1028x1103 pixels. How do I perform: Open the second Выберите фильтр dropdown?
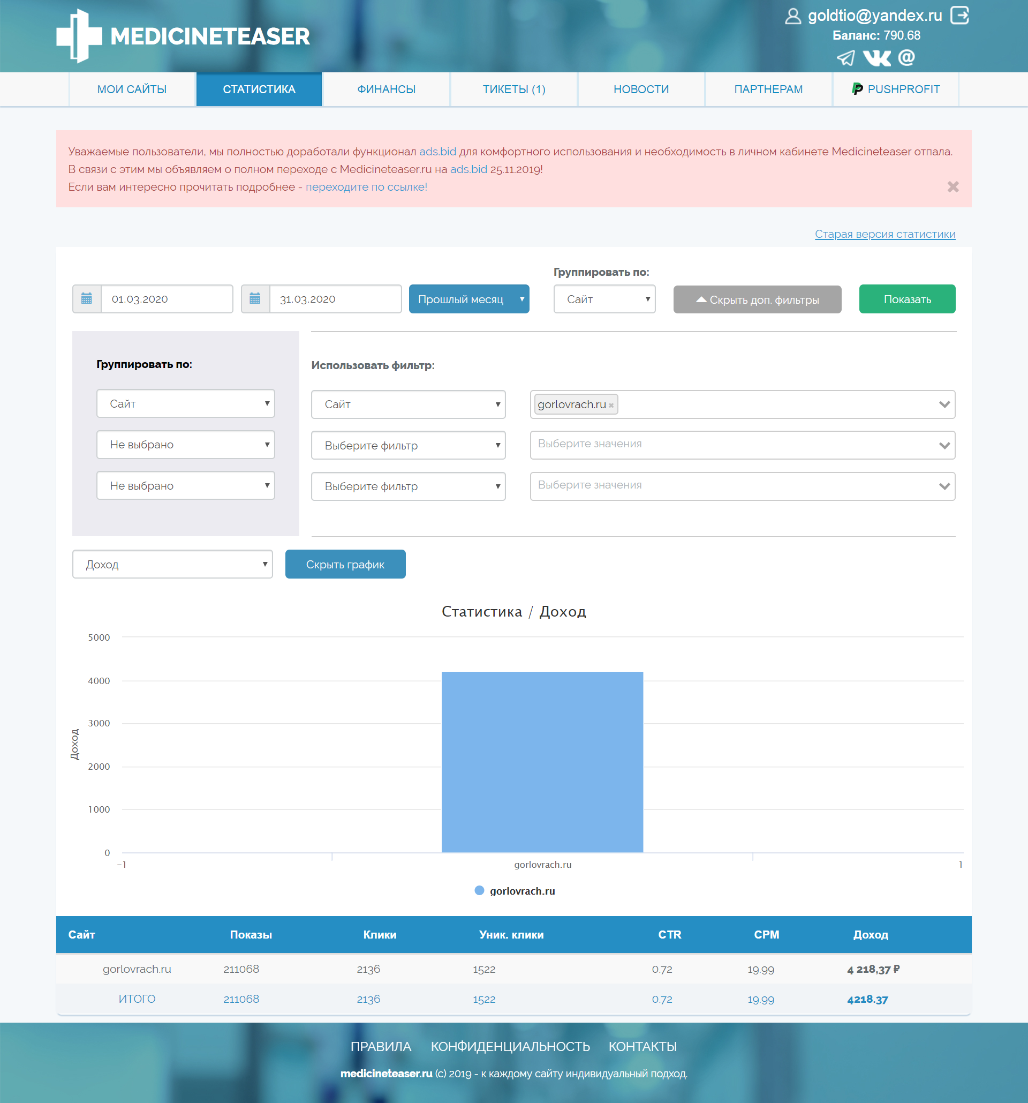[x=408, y=486]
